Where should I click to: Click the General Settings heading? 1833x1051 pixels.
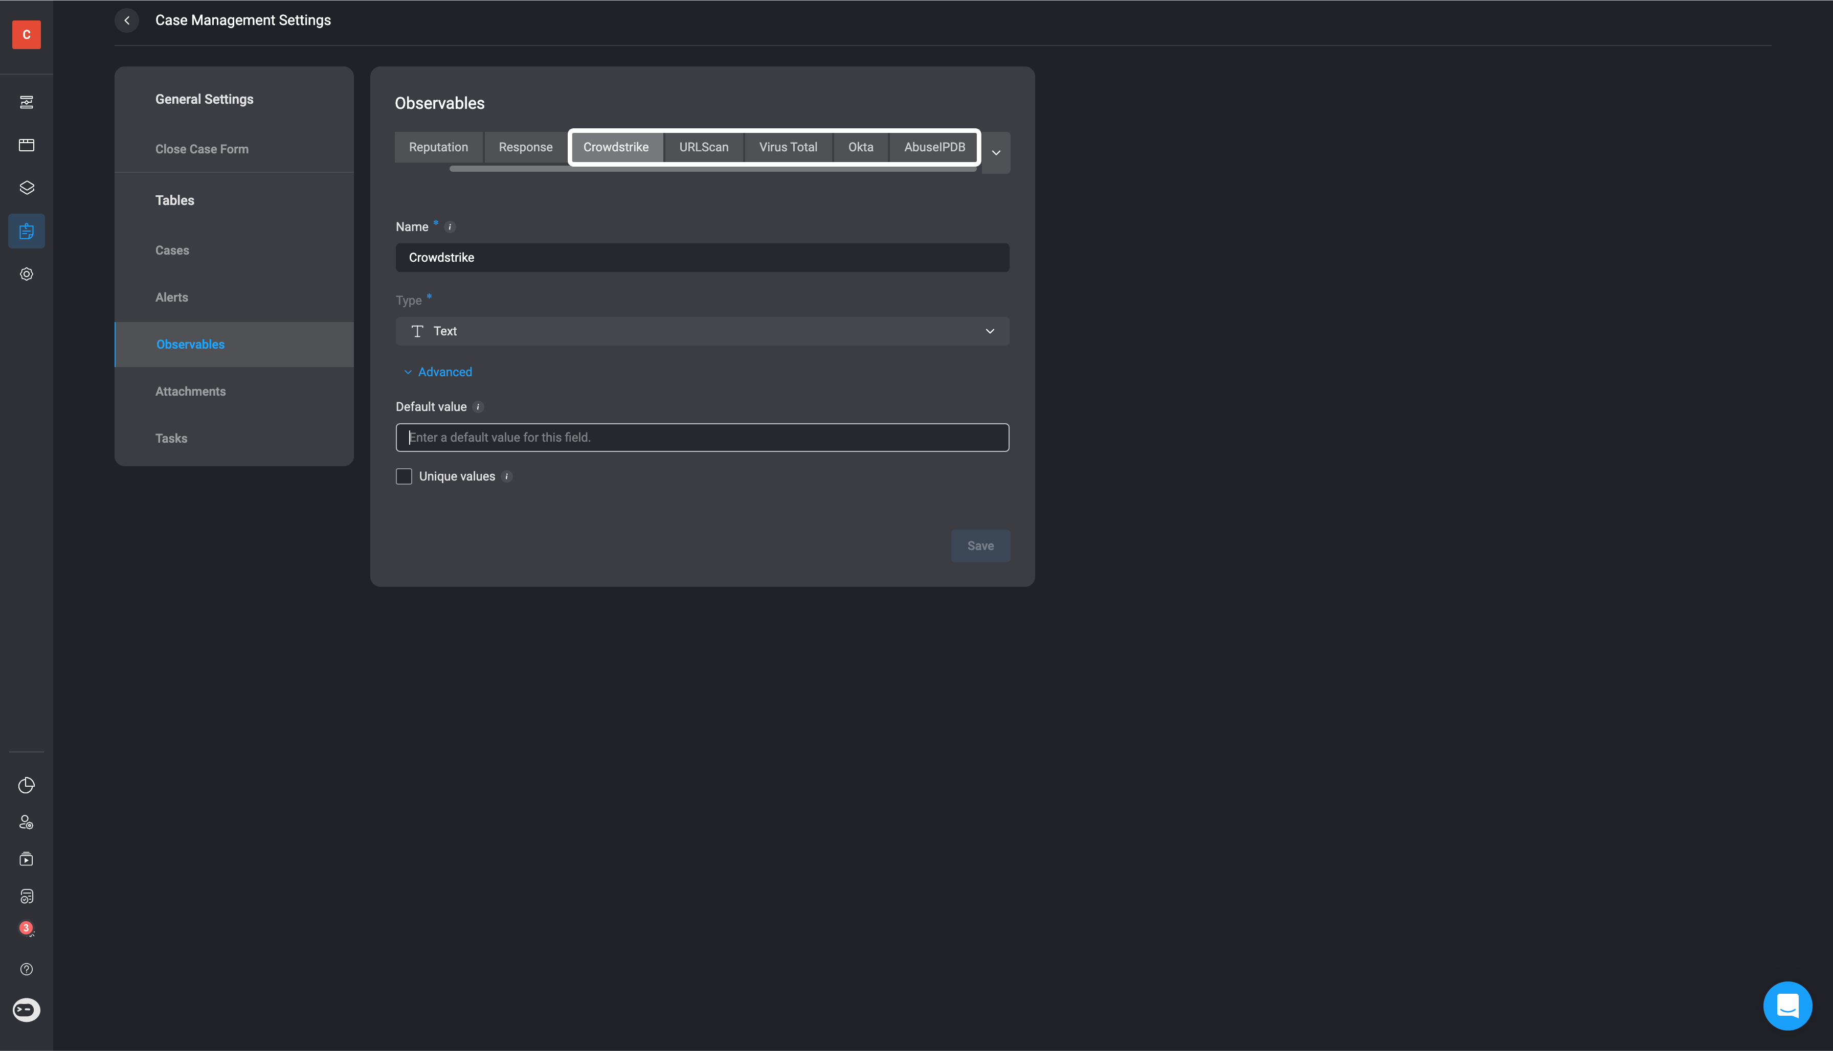pos(205,100)
